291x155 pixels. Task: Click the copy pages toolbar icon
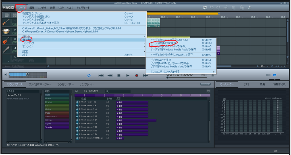click(234, 8)
